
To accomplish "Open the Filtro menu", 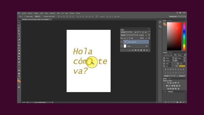I will coord(58,13).
